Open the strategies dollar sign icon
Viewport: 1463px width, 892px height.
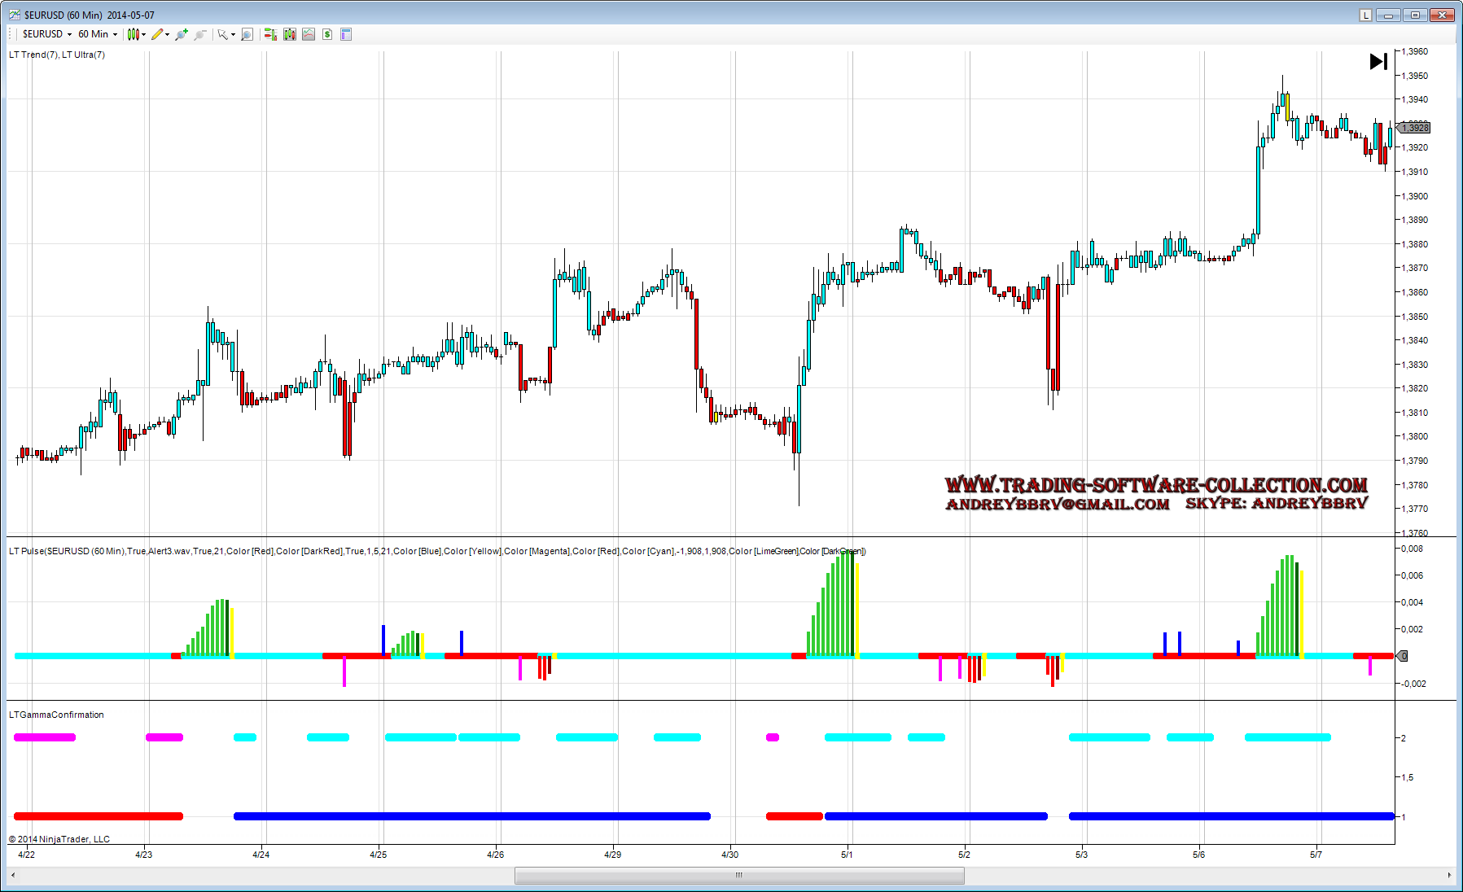327,34
